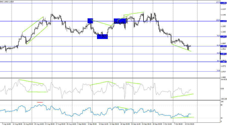This screenshot has width=227, height=126.
Task: Click the 314.9232 indicator scale value
Action: 224,79
